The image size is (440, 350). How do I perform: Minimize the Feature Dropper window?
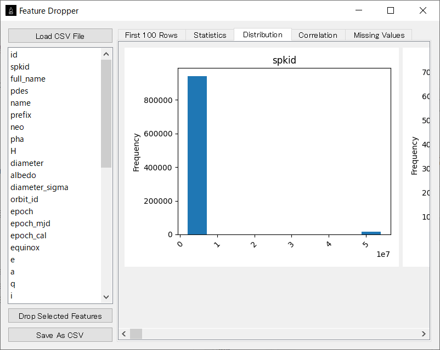pos(359,10)
